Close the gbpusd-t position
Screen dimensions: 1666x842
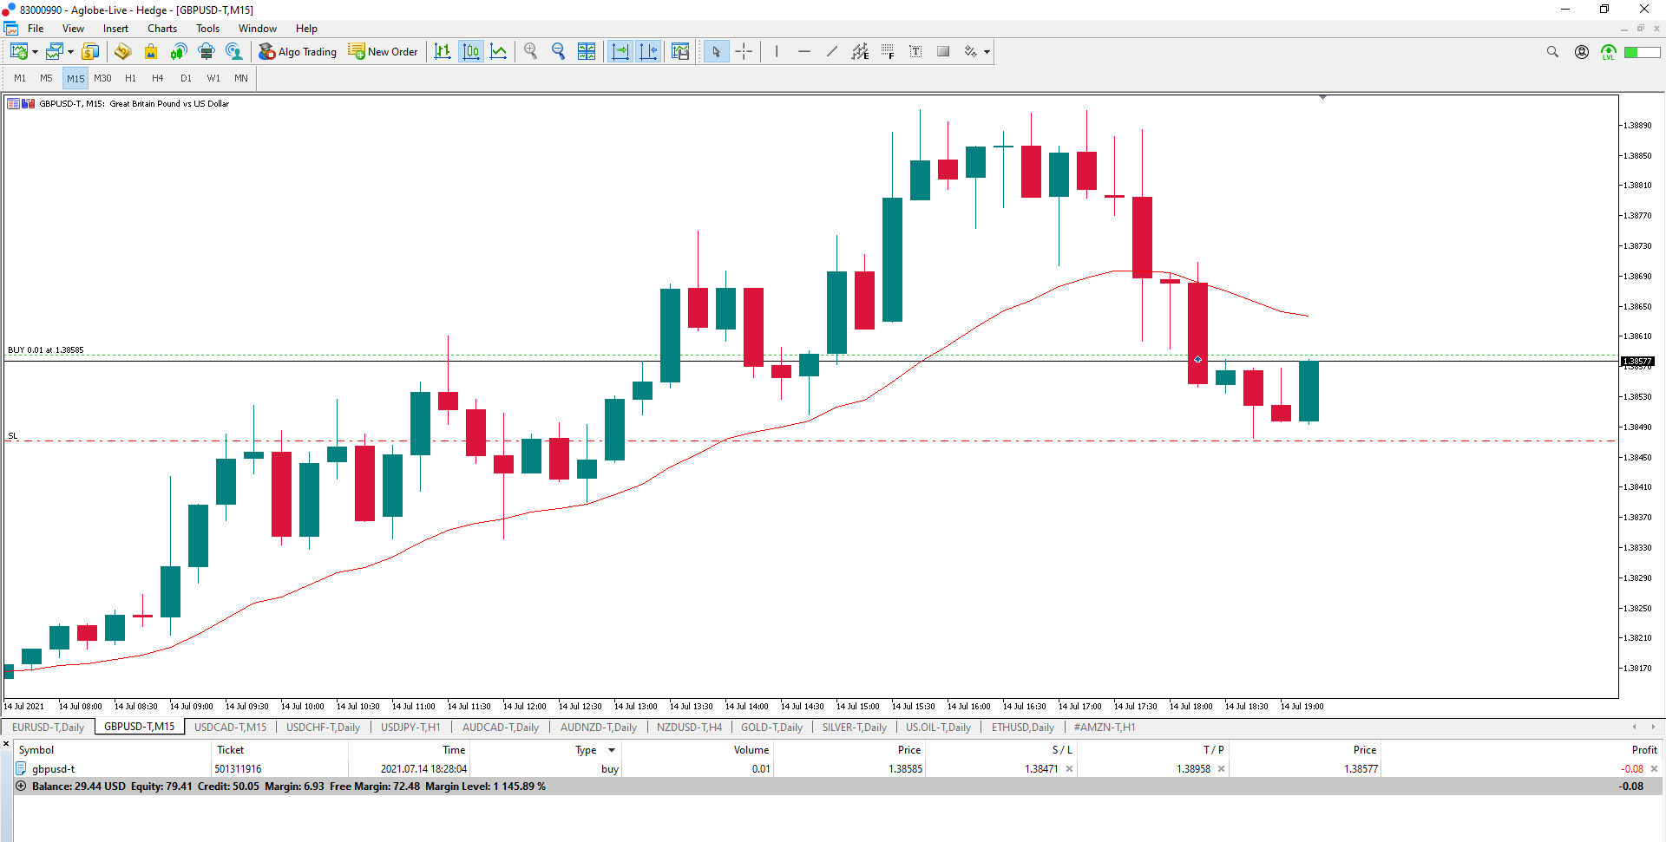point(1654,769)
